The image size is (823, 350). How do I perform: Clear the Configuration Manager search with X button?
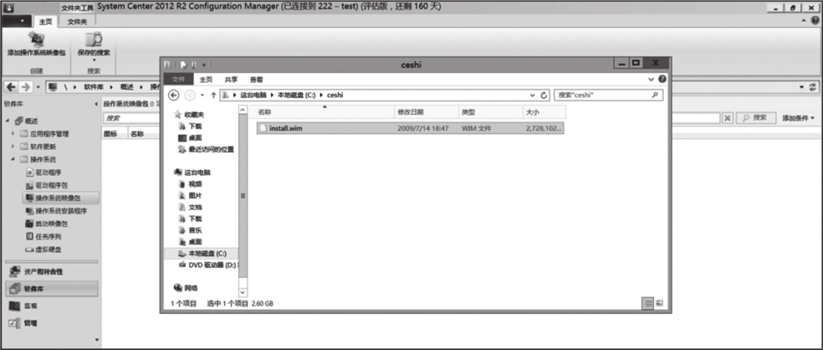pyautogui.click(x=727, y=118)
